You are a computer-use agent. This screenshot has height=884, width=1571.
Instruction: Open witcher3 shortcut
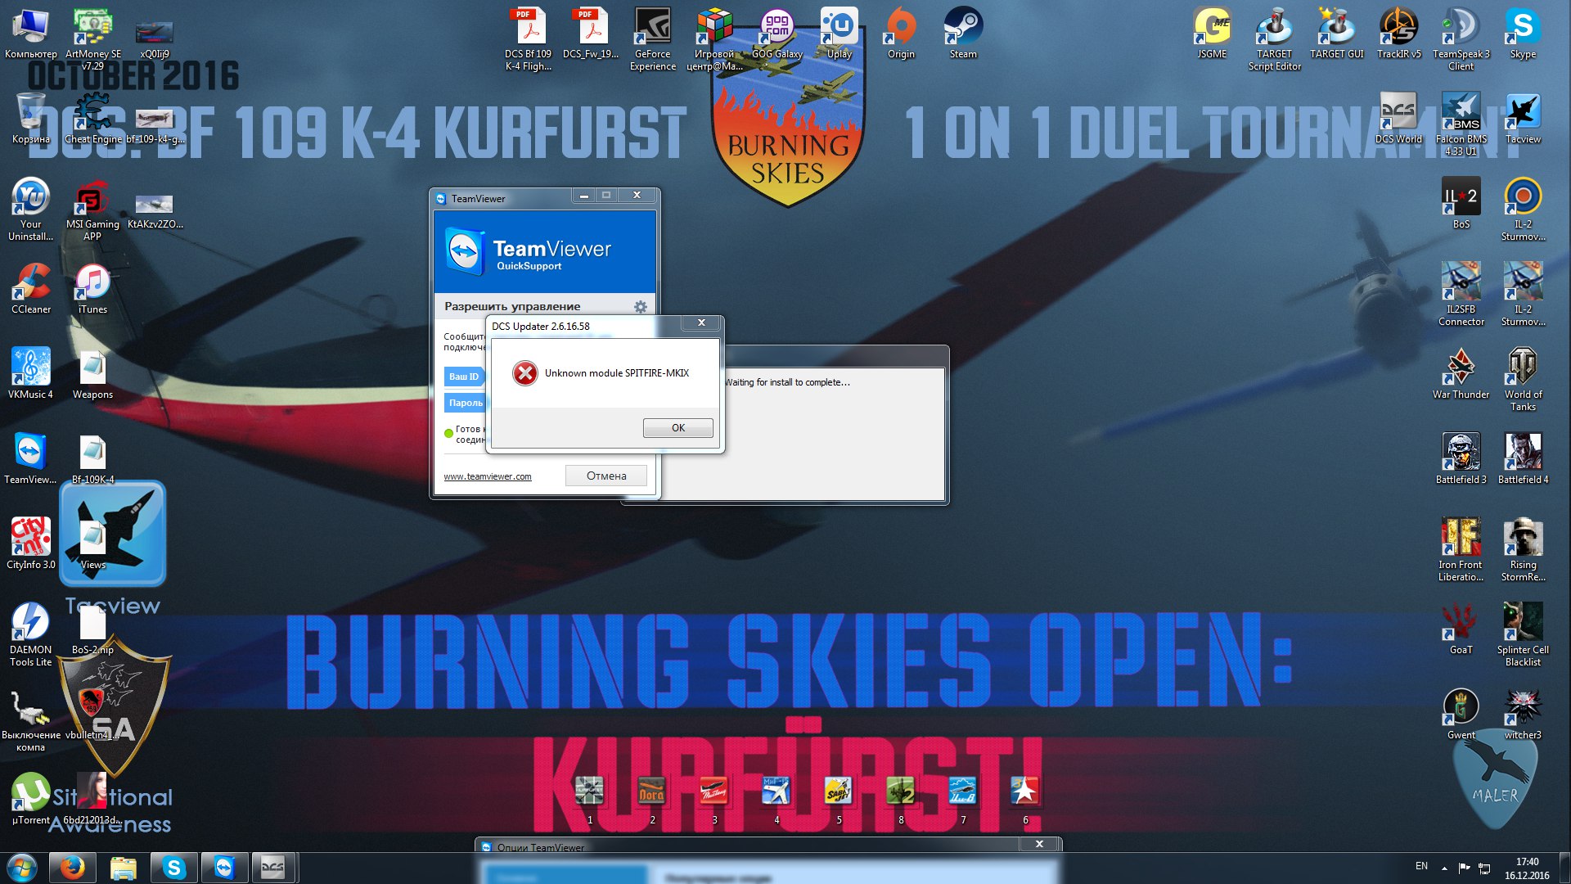[1523, 715]
